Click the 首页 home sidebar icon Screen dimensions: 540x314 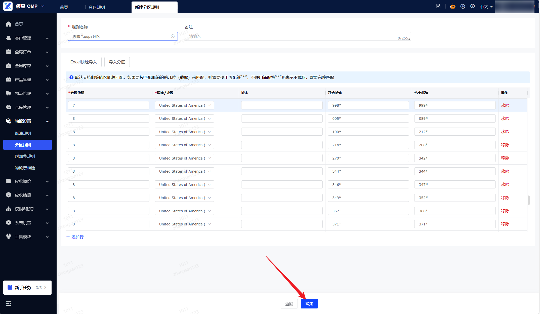tap(9, 24)
